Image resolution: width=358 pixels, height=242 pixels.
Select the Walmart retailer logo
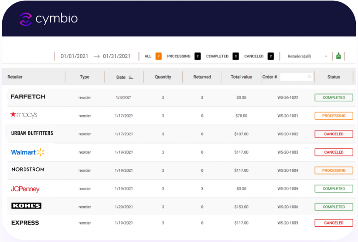point(28,152)
